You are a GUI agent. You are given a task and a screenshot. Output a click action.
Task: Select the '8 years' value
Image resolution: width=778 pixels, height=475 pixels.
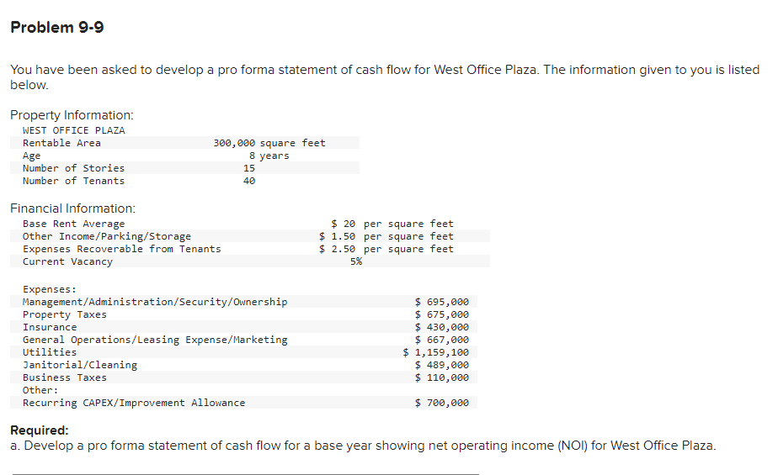[269, 156]
